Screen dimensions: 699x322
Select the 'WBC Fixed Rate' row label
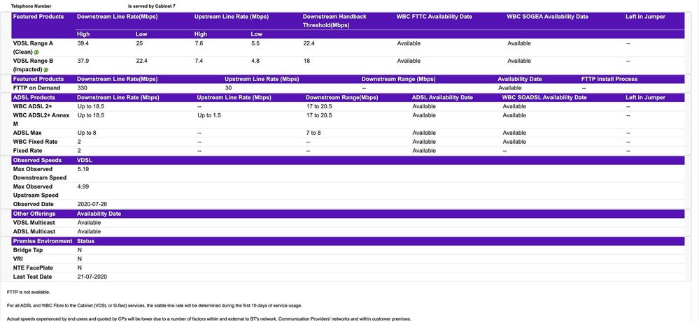(35, 142)
